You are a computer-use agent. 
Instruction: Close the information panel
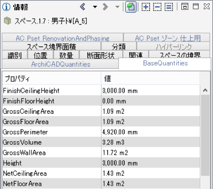click(x=207, y=6)
